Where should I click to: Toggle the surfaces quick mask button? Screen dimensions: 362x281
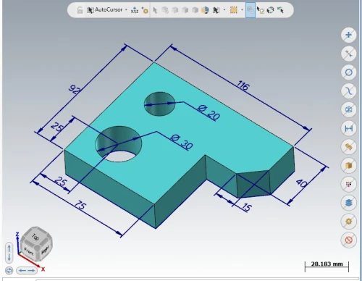click(x=348, y=147)
